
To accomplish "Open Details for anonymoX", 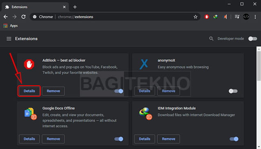I will point(144,91).
